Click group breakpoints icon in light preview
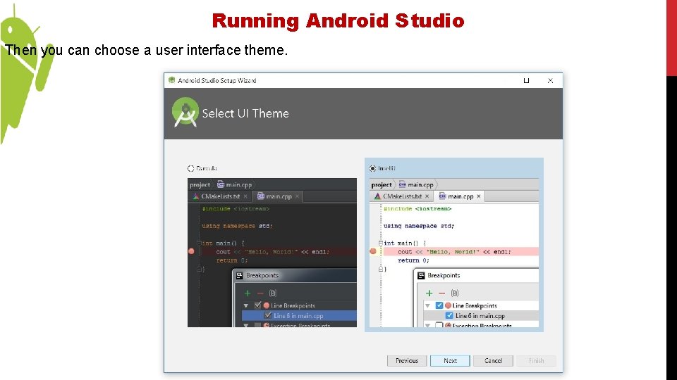Screen dimensions: 677x380 pyautogui.click(x=455, y=293)
